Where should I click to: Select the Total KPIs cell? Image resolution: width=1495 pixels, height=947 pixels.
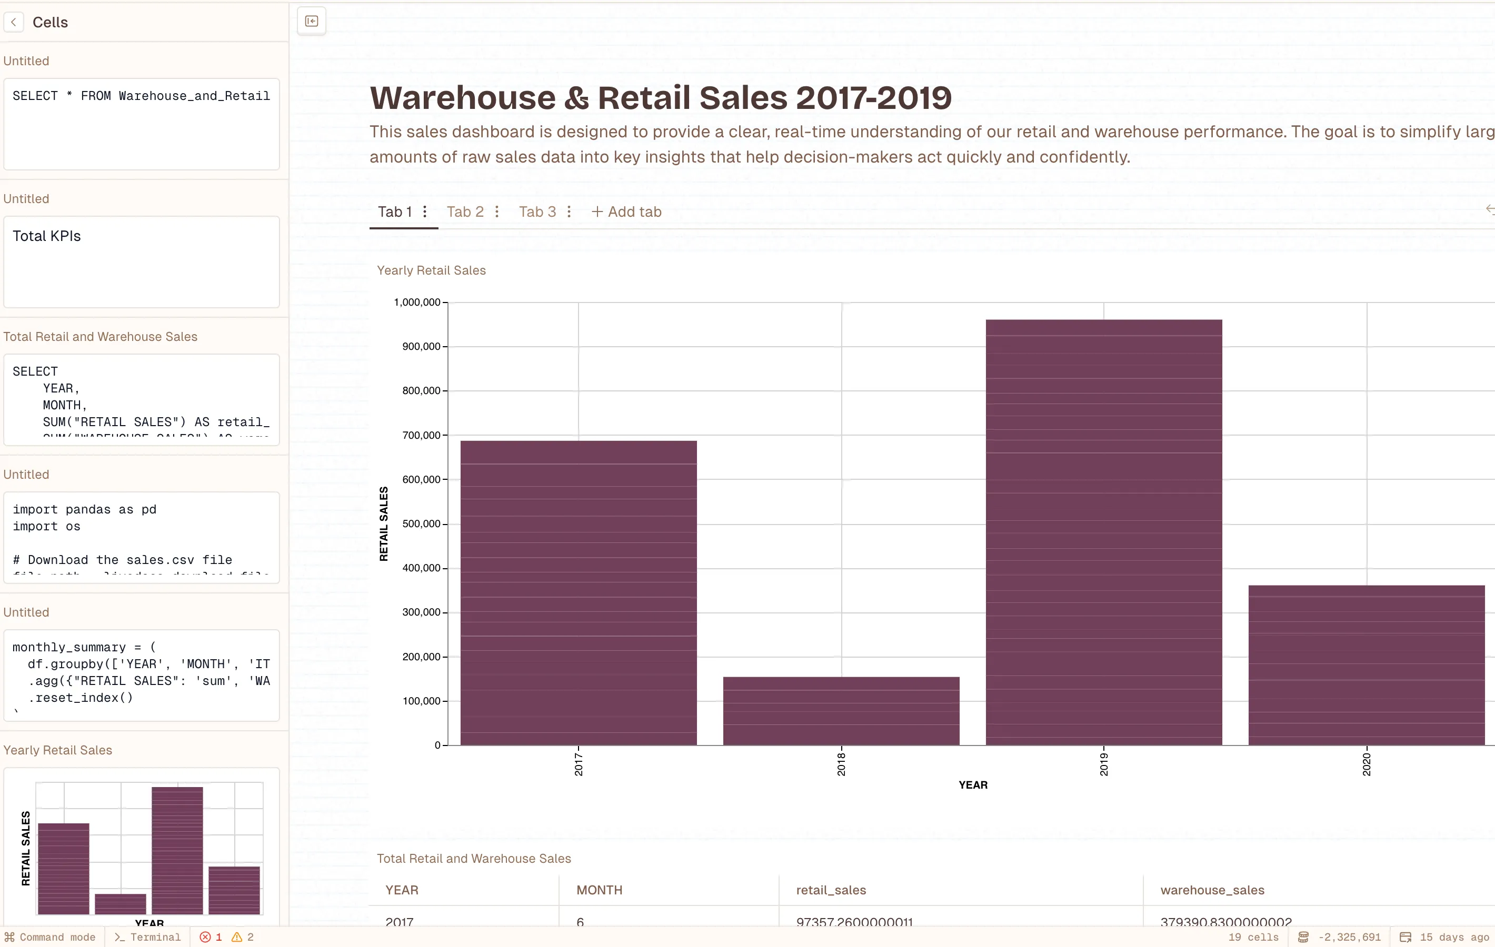tap(142, 262)
